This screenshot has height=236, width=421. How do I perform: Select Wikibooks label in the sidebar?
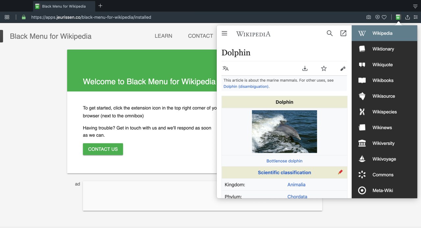coord(383,80)
